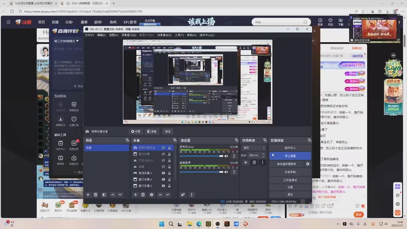Toggle lock on 游戏采集 2 source

pyautogui.click(x=169, y=173)
